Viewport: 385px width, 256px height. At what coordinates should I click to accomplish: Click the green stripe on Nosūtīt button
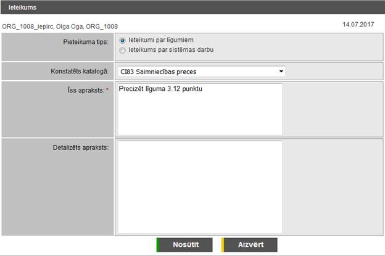[158, 245]
